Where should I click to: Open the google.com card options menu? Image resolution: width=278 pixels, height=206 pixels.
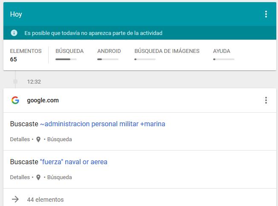266,100
